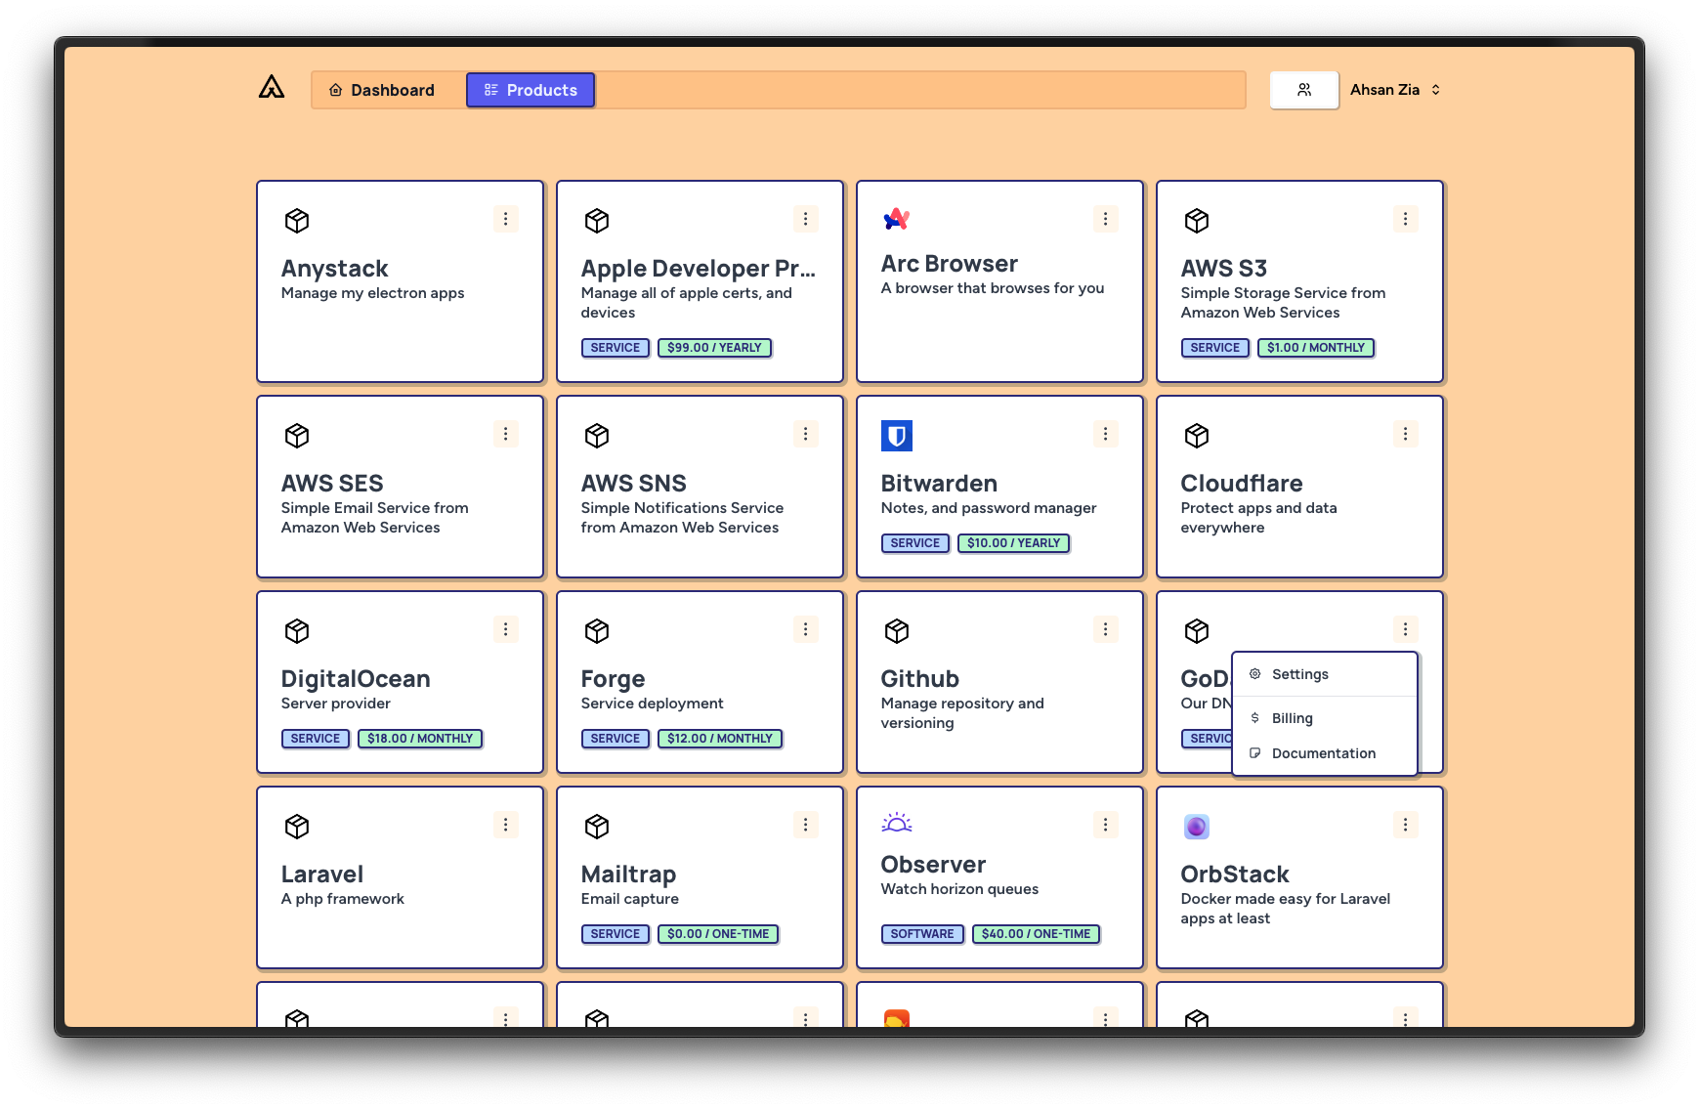Click the $0.00 / ONE-TIME price badge

point(718,934)
